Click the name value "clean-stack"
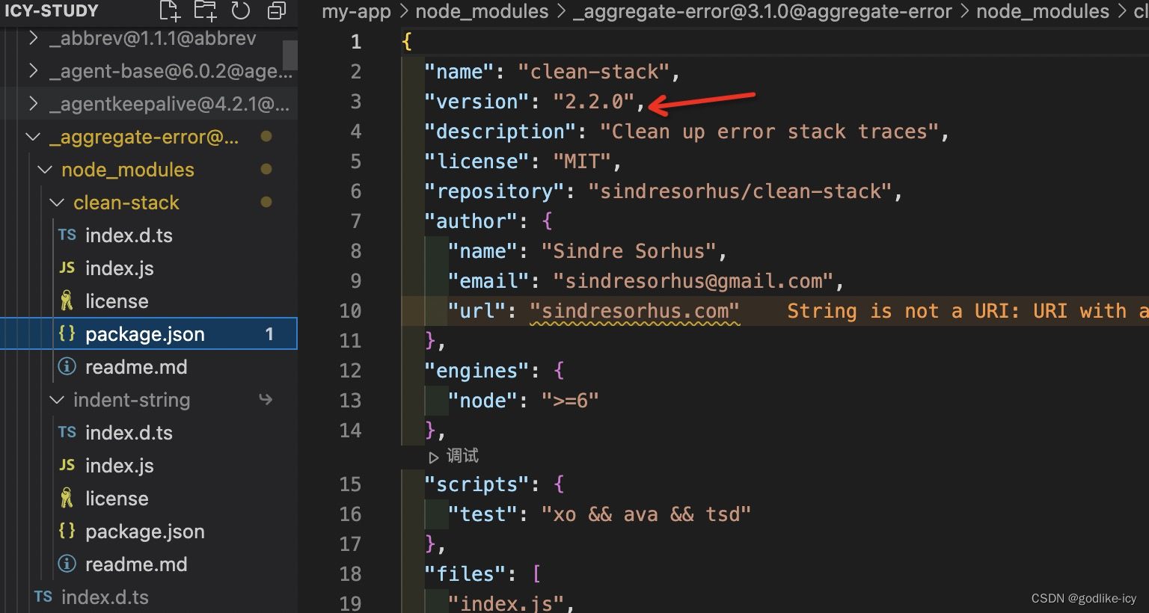Screen dimensions: 1149x613 coord(594,72)
